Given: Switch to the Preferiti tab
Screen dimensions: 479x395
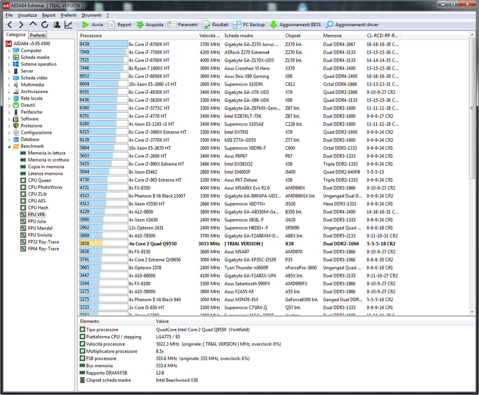Looking at the screenshot, I should [38, 35].
